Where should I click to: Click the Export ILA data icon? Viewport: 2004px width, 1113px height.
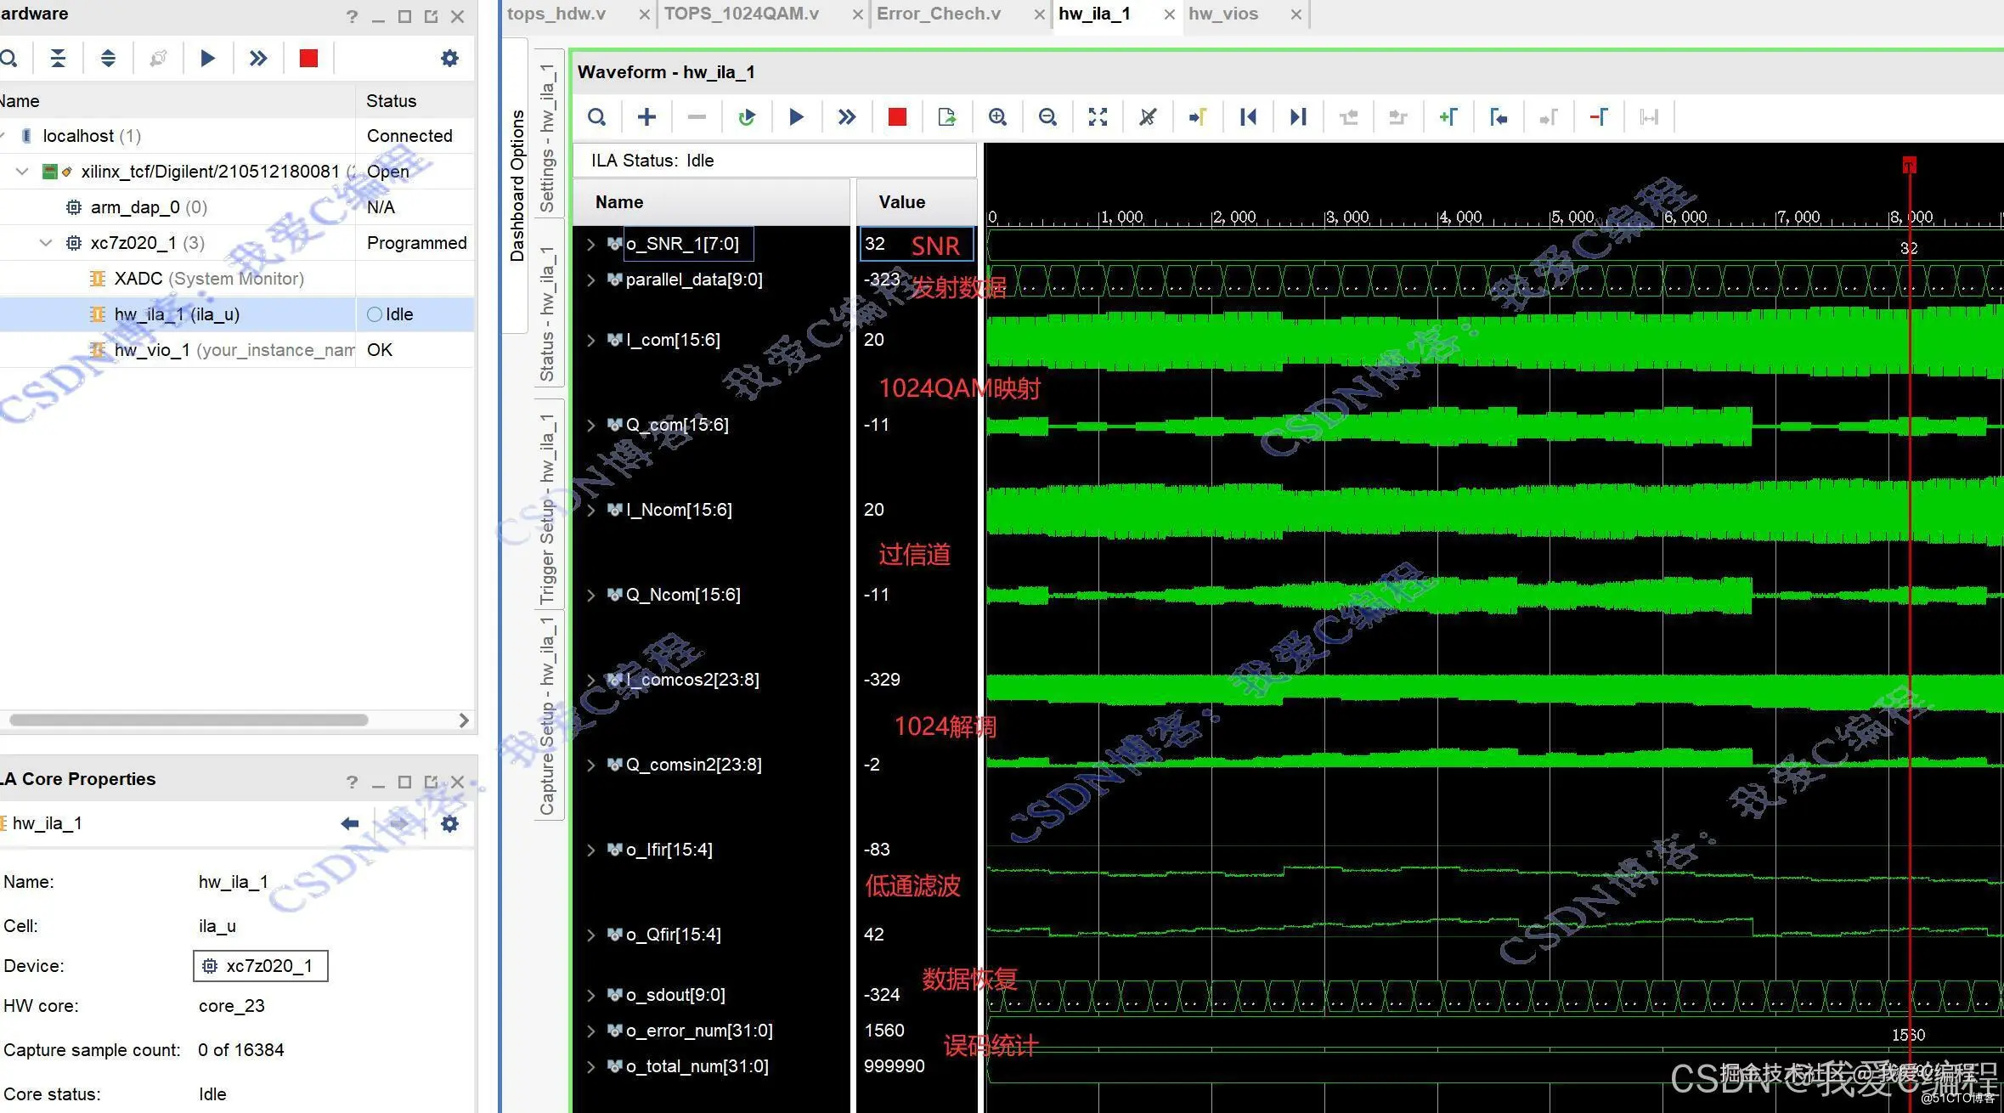946,117
